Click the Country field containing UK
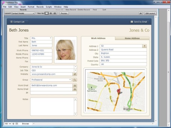Viewport: 171px width, 128px height. click(x=123, y=64)
